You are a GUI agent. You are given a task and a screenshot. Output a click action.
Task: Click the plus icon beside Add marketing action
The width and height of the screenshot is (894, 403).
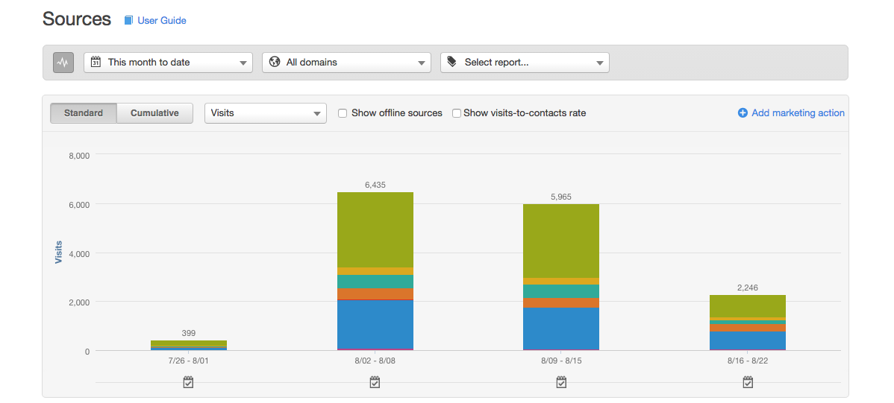743,113
